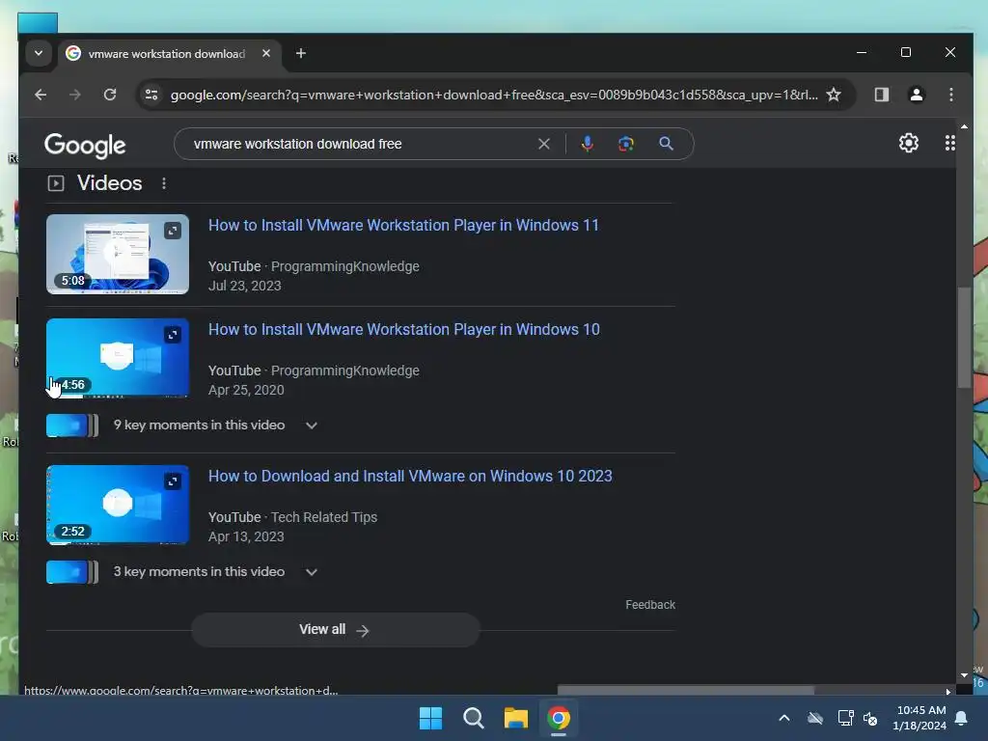Preview the VMware 2023 video expand icon

tap(173, 481)
